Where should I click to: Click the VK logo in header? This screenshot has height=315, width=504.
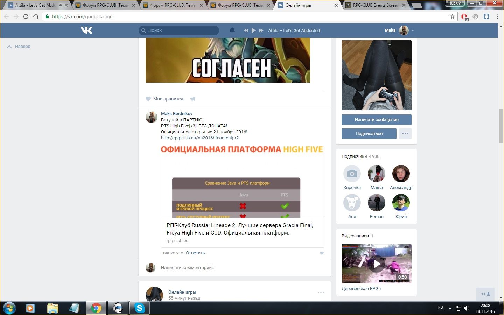(86, 30)
